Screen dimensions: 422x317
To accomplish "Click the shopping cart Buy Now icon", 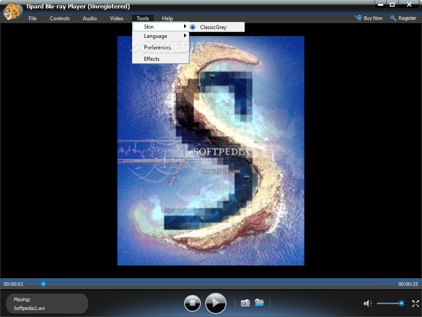I will click(x=358, y=18).
